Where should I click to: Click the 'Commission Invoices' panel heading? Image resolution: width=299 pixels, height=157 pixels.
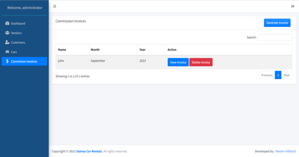click(x=70, y=21)
